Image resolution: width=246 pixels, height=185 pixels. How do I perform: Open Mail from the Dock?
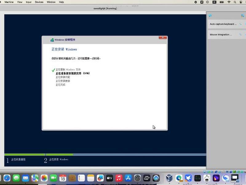tap(26, 178)
